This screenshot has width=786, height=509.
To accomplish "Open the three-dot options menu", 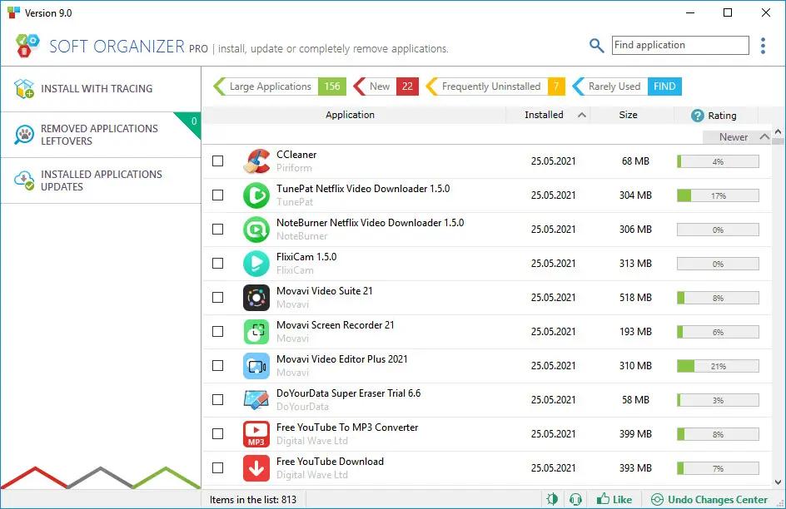I will click(763, 46).
